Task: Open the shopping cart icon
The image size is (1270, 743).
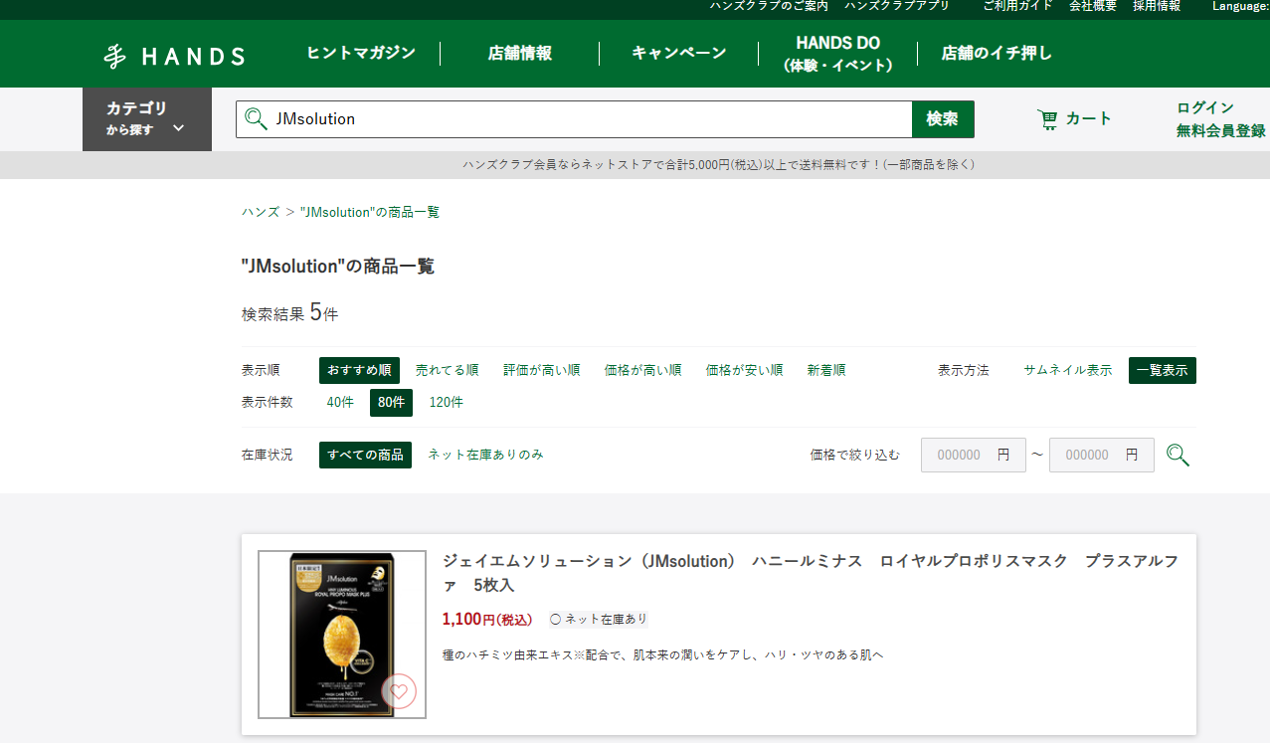Action: pos(1047,119)
